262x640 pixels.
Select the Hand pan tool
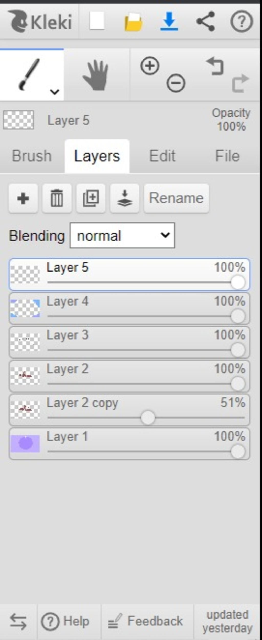pos(96,75)
